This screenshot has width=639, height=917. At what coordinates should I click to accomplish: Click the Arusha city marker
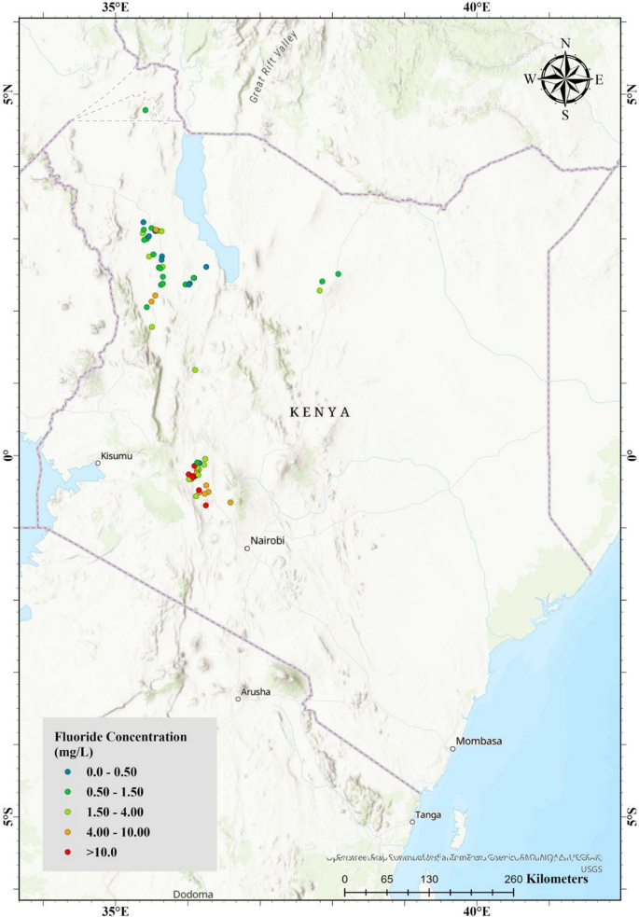(238, 699)
